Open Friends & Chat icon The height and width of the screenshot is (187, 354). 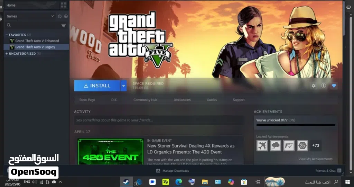[339, 170]
